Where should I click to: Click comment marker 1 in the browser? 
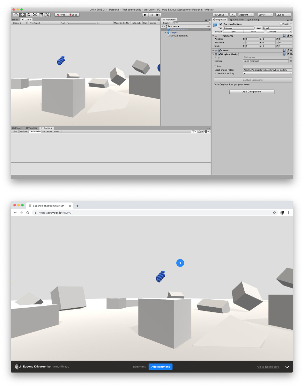(180, 263)
